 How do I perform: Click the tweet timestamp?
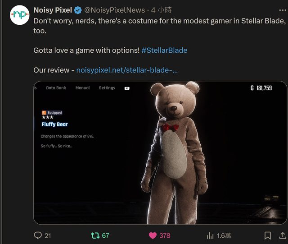(x=162, y=10)
